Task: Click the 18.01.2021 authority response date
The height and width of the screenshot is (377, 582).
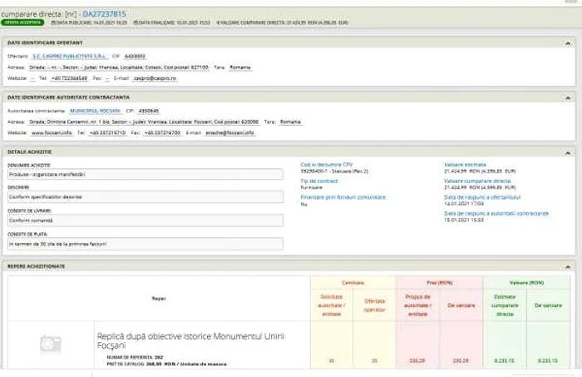Action: tap(464, 220)
